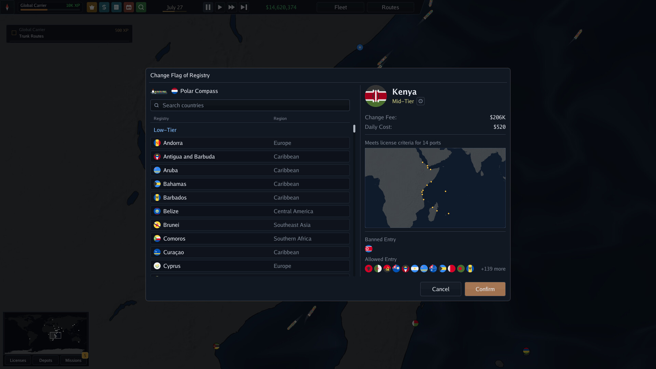Open the Fleet tab
Screen dimensions: 656x369
(x=340, y=7)
